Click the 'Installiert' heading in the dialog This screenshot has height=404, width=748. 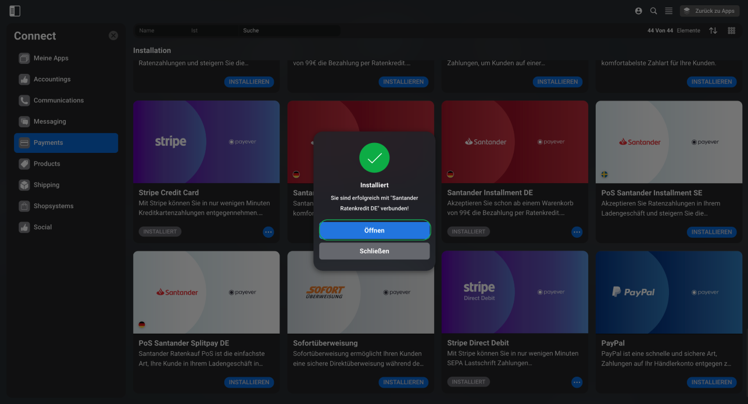(374, 185)
